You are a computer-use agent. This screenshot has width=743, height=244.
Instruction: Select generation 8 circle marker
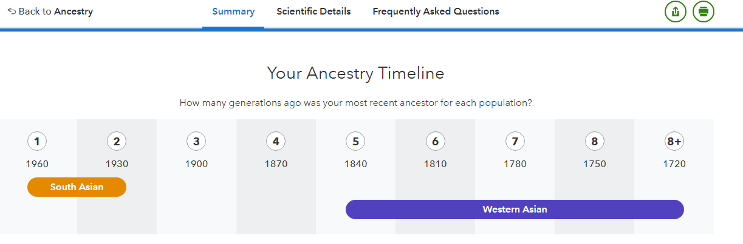(594, 142)
